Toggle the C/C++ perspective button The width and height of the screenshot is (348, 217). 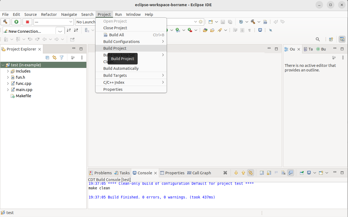(x=342, y=39)
